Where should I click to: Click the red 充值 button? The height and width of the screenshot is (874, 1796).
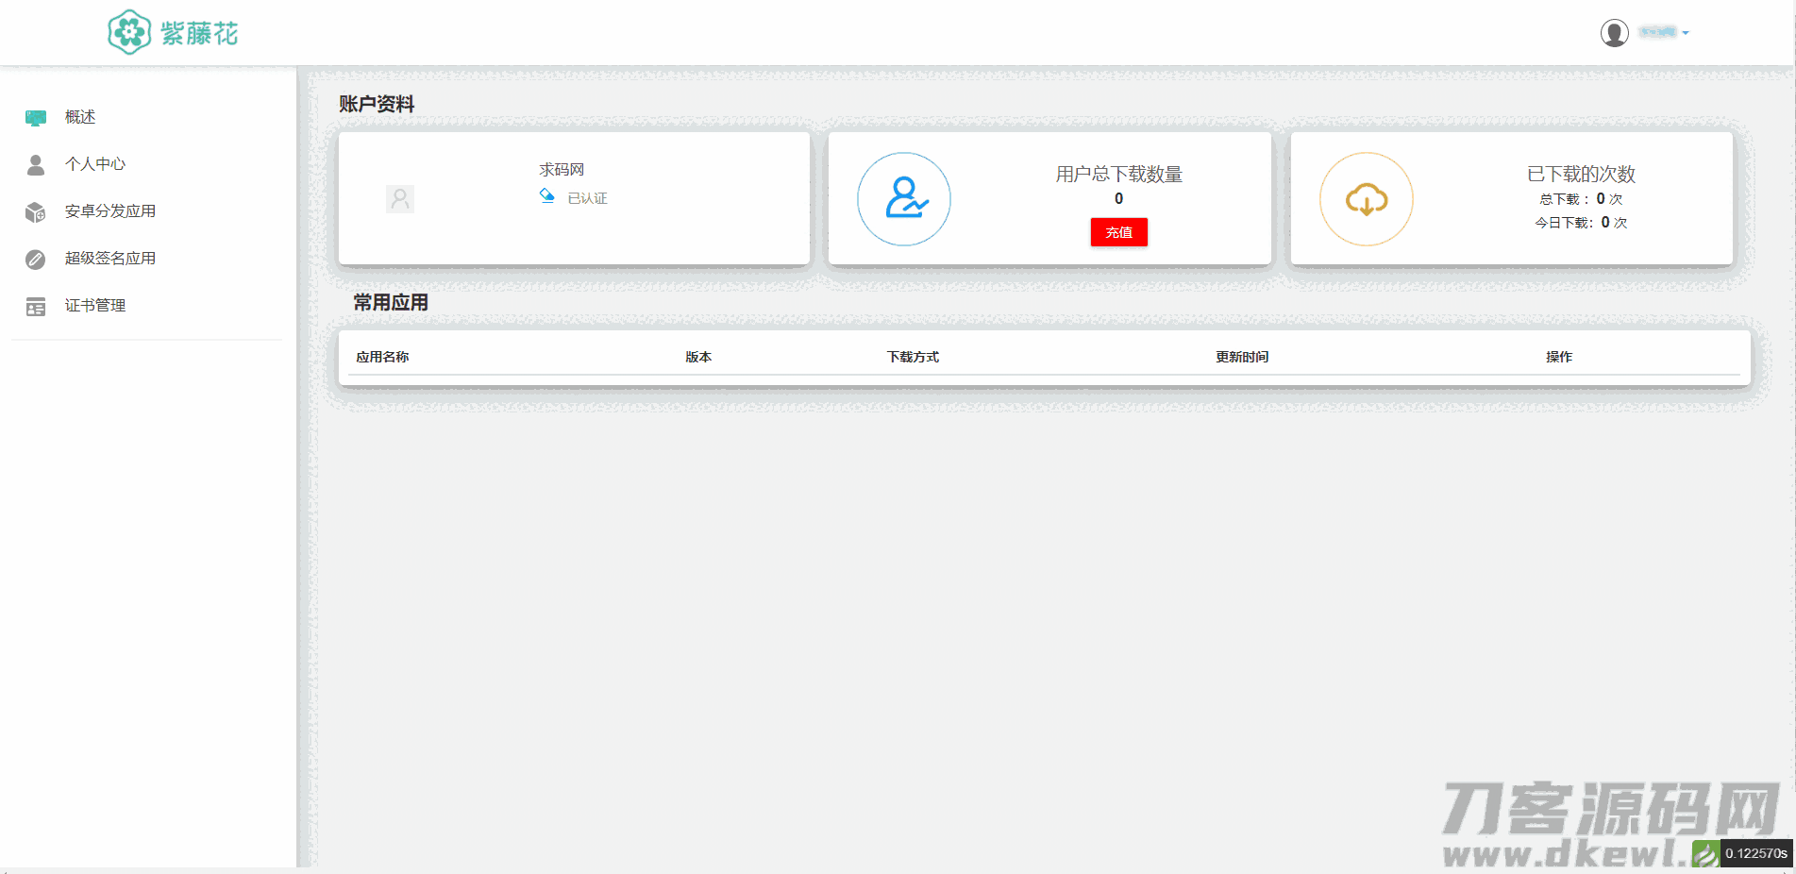pyautogui.click(x=1119, y=232)
